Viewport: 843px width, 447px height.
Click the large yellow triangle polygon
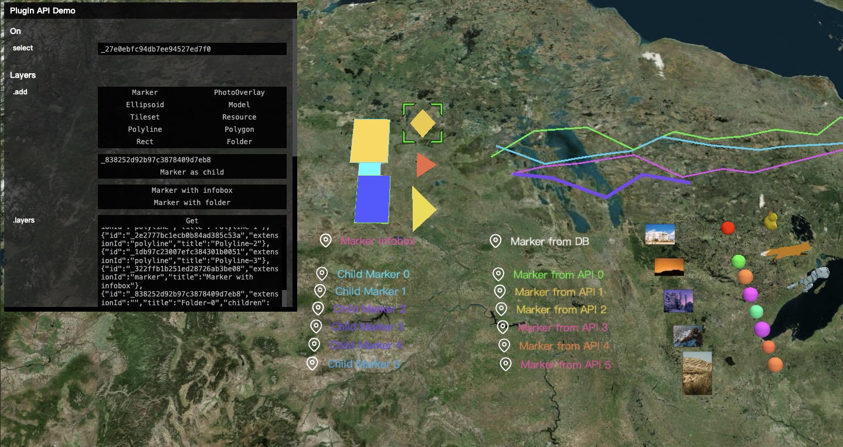click(423, 209)
